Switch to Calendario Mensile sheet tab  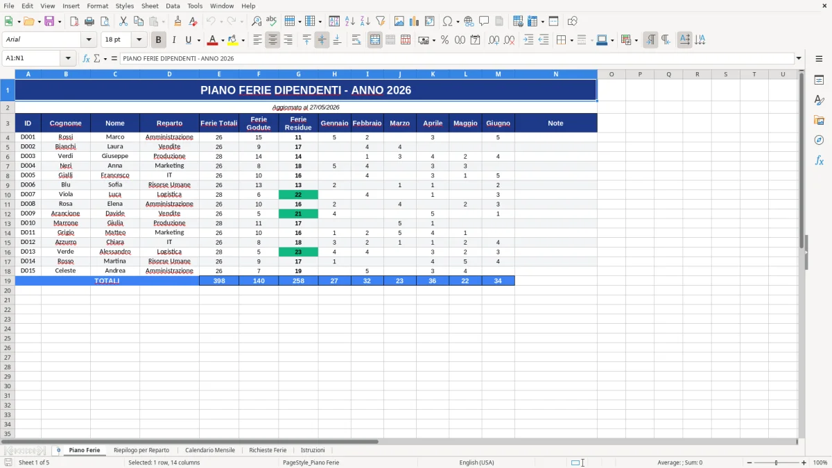(210, 450)
